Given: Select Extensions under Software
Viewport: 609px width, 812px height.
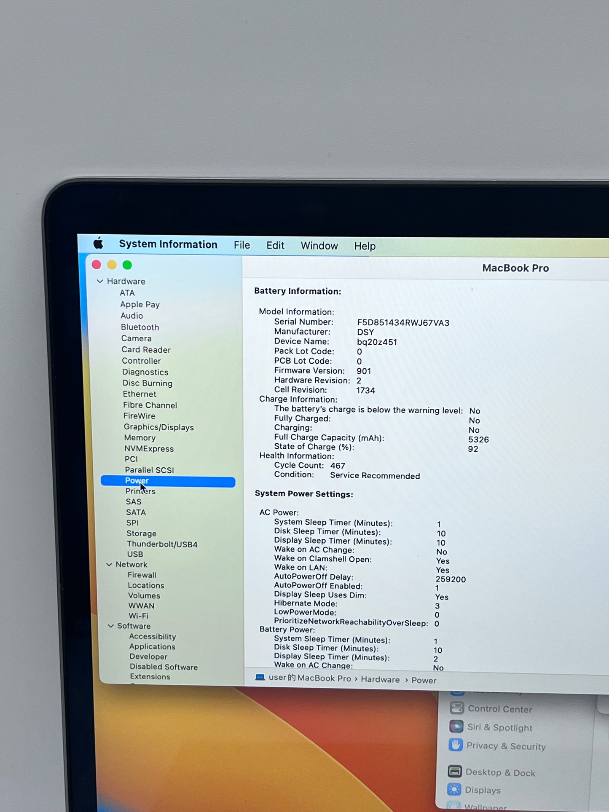Looking at the screenshot, I should 150,676.
